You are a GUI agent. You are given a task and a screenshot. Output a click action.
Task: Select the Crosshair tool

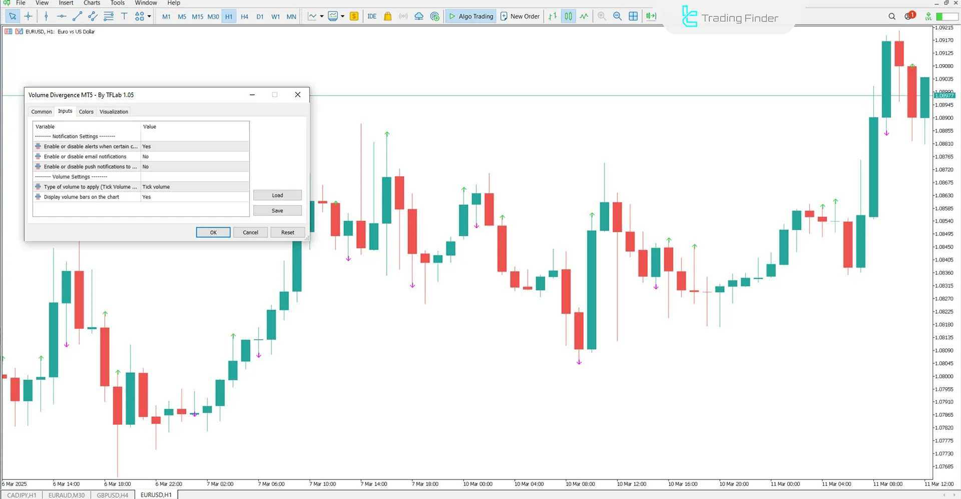click(28, 16)
